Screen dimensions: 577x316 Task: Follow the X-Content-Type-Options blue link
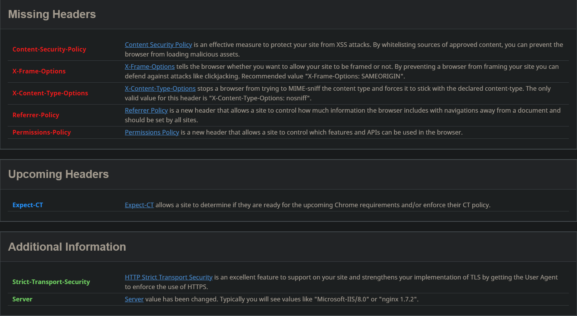(160, 88)
